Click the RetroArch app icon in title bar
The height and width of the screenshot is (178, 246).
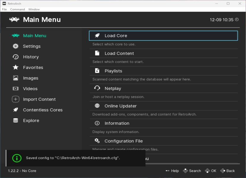(x=4, y=4)
